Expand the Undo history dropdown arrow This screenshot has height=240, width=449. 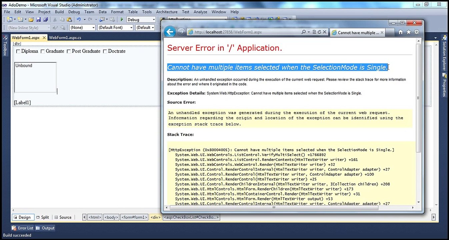pos(84,20)
